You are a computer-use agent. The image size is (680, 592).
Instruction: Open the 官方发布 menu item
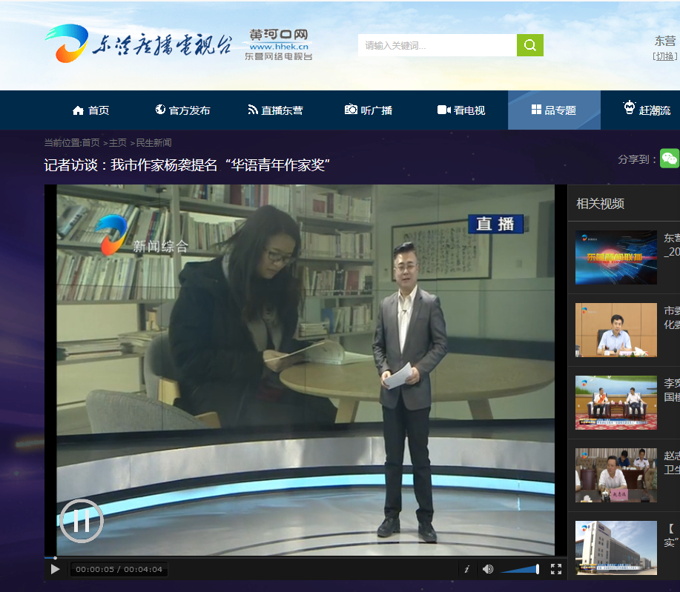(182, 110)
